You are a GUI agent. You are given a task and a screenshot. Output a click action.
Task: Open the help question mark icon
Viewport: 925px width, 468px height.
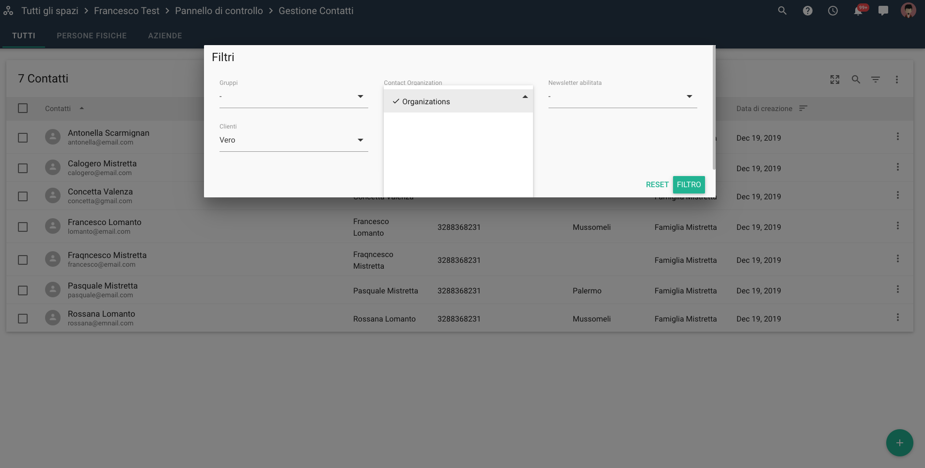click(x=807, y=11)
